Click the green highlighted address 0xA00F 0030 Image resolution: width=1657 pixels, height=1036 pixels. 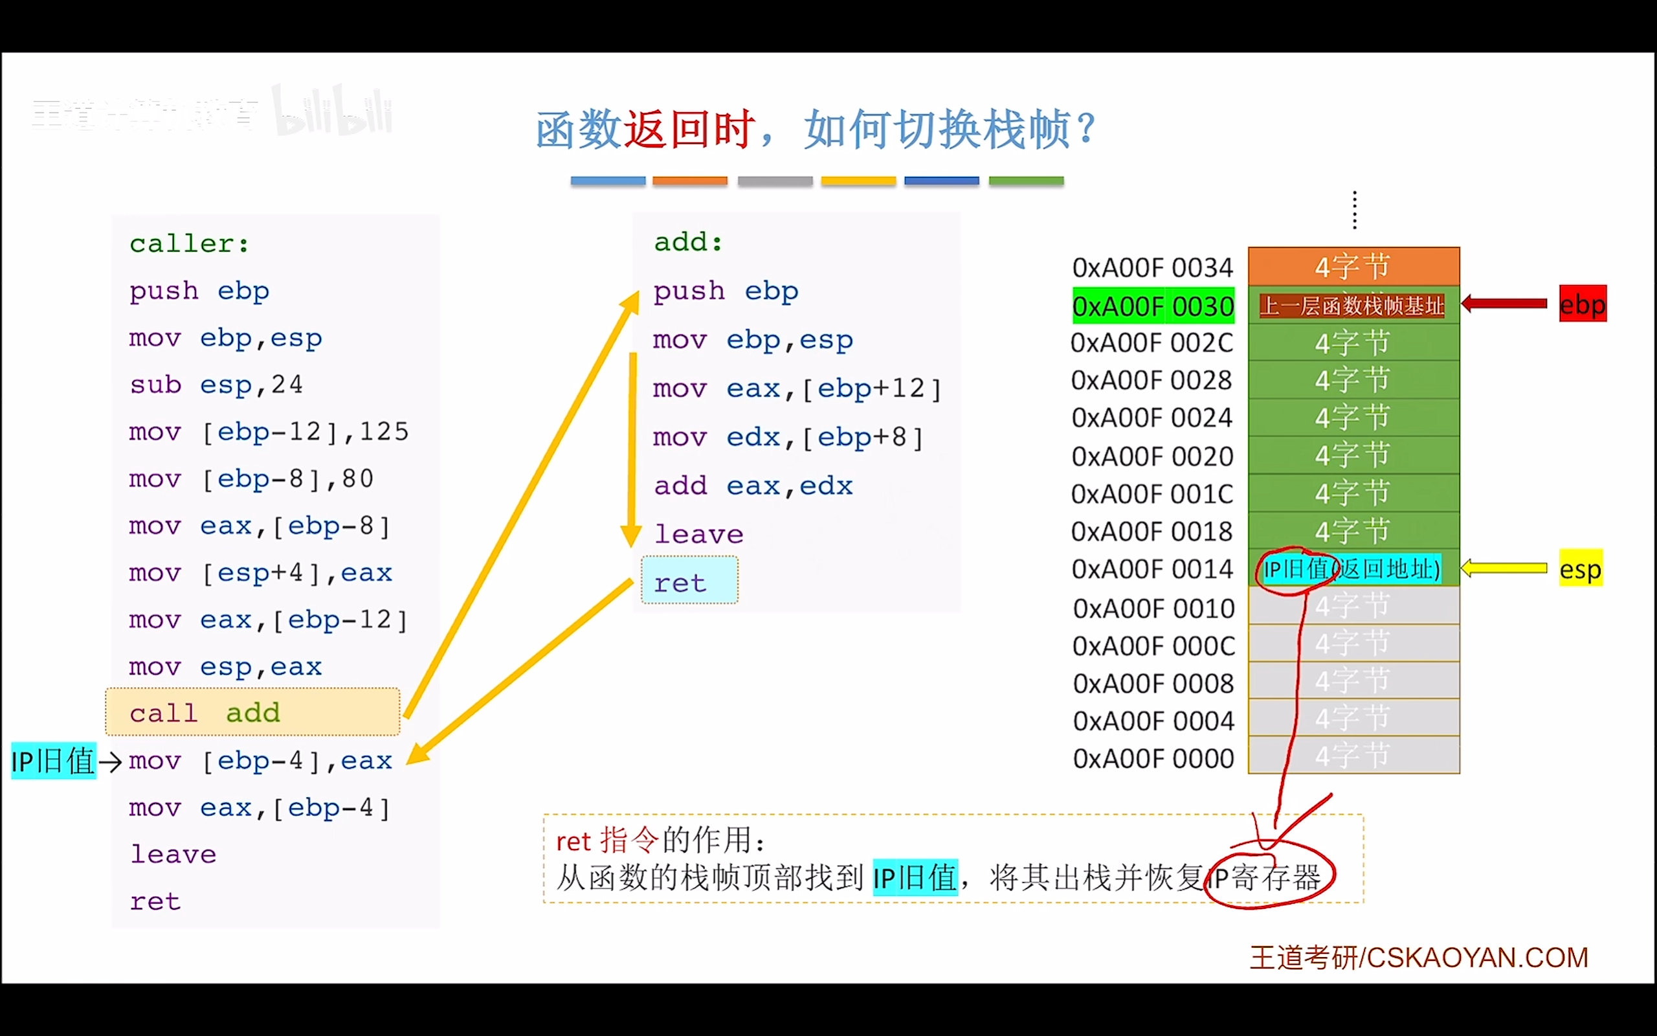pos(1153,306)
